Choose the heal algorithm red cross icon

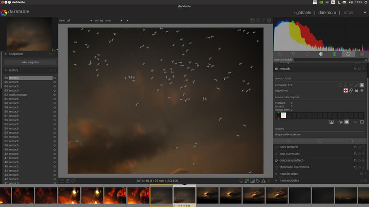[346, 90]
